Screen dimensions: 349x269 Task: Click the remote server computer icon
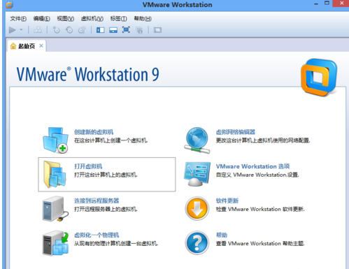coord(55,209)
